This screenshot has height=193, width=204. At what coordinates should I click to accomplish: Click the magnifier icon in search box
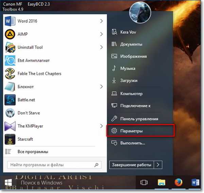coord(96,165)
